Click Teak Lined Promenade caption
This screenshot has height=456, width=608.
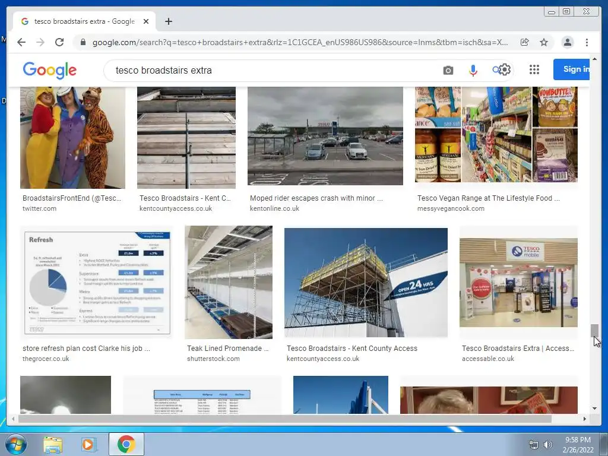[227, 348]
